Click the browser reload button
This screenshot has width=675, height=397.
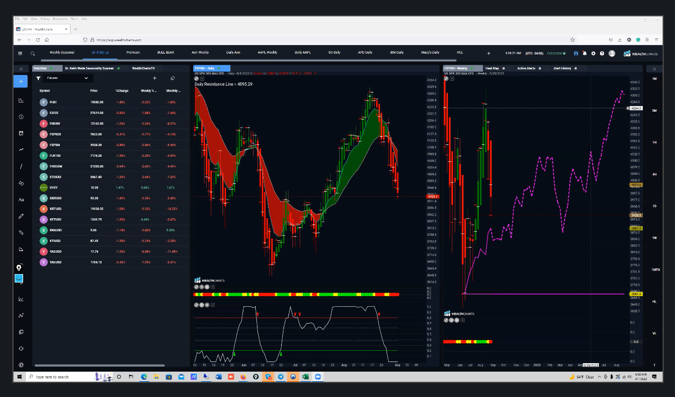(x=38, y=39)
